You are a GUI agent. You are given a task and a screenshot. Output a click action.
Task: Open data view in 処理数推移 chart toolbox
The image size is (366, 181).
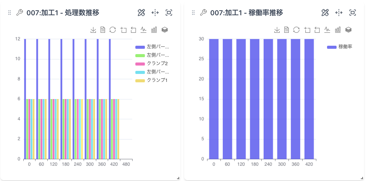click(x=103, y=30)
